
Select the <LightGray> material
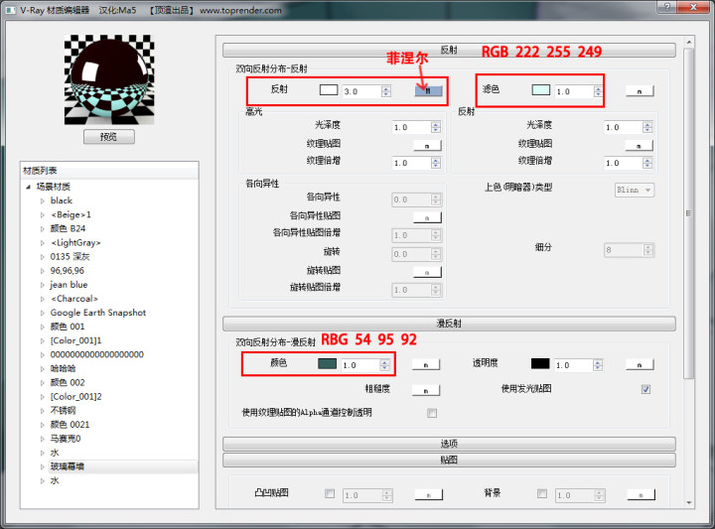(75, 242)
